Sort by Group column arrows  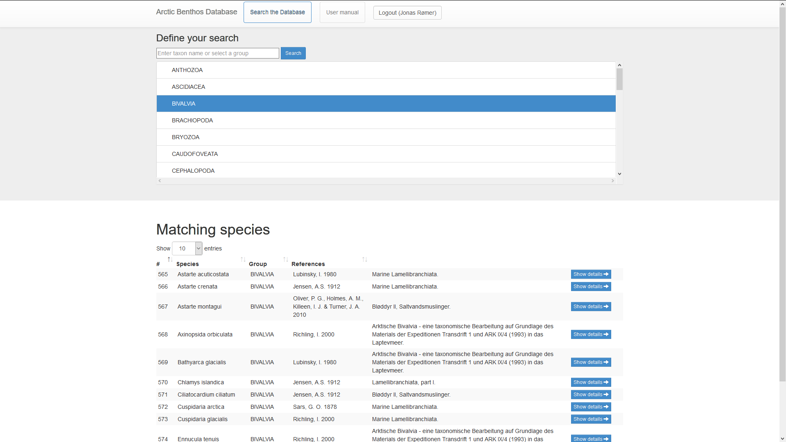(285, 259)
